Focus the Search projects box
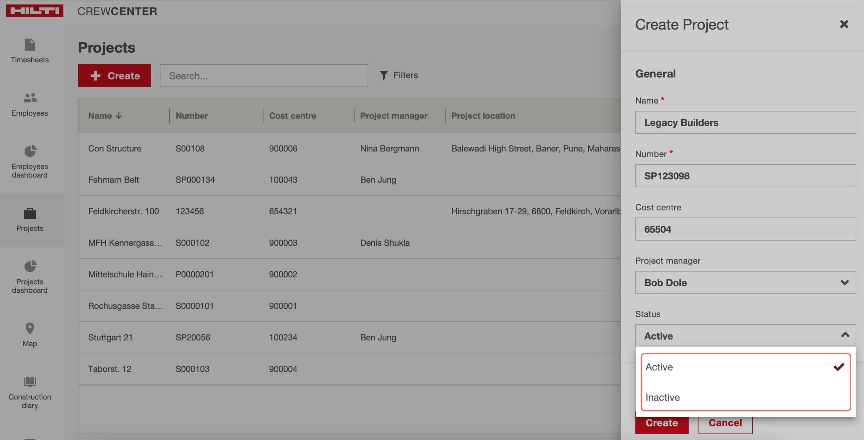 264,76
